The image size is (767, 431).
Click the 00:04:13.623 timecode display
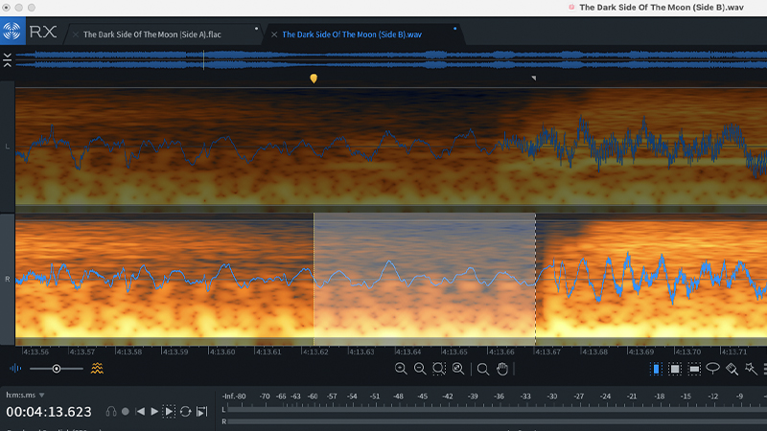click(49, 412)
